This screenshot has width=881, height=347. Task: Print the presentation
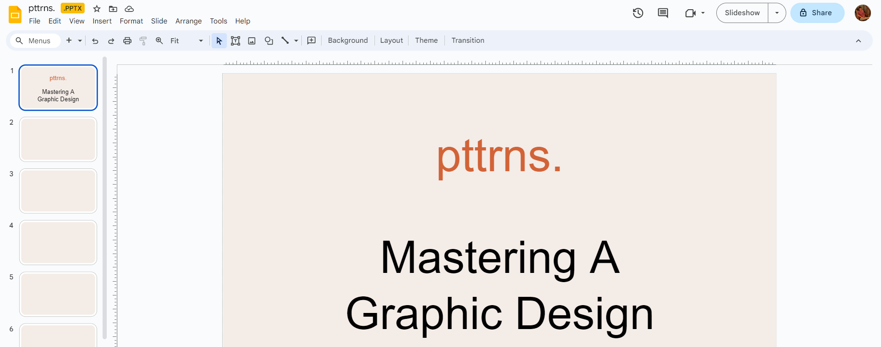[x=127, y=40]
